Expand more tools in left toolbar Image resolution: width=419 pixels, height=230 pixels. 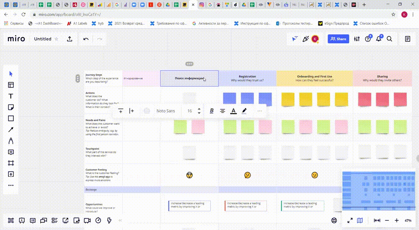[11, 185]
